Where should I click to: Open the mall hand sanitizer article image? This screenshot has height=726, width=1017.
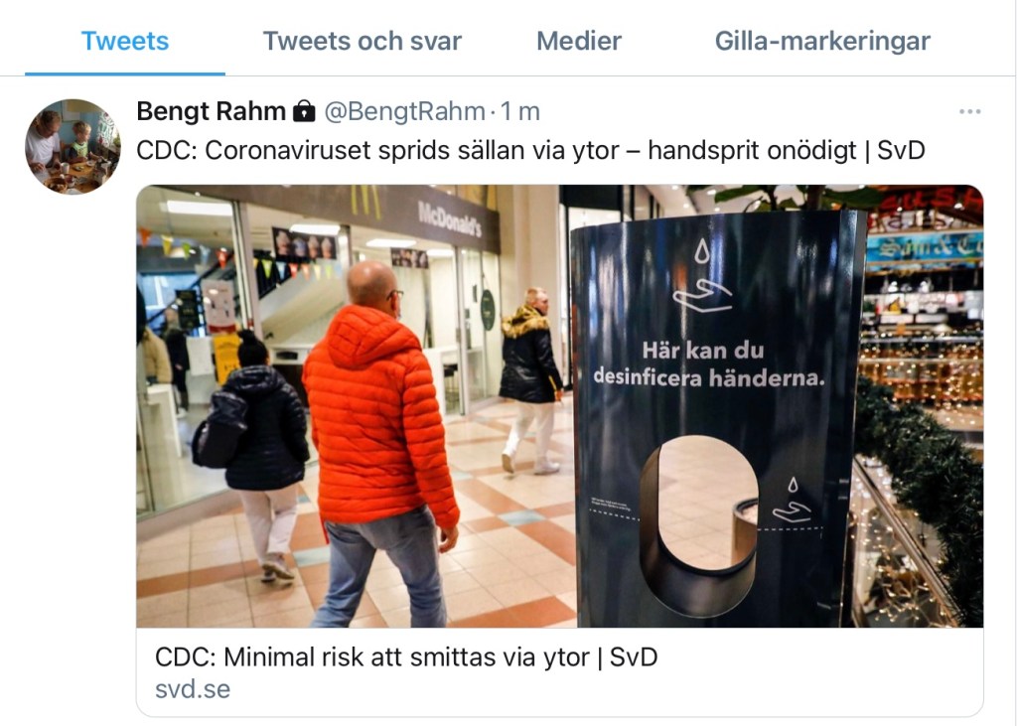tap(560, 406)
